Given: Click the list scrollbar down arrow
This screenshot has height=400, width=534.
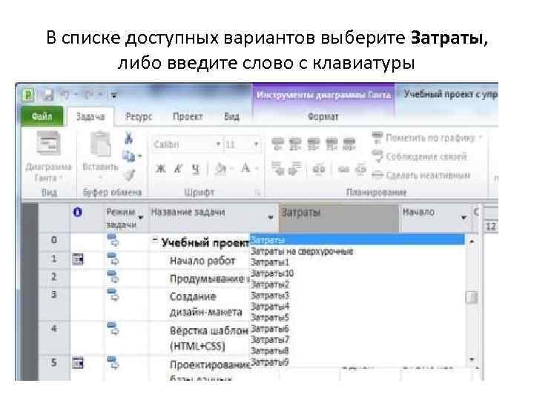Looking at the screenshot, I should (x=472, y=359).
